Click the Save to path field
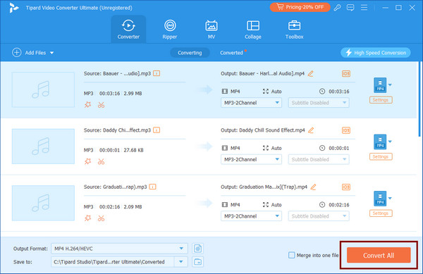The width and height of the screenshot is (423, 274). tap(113, 261)
